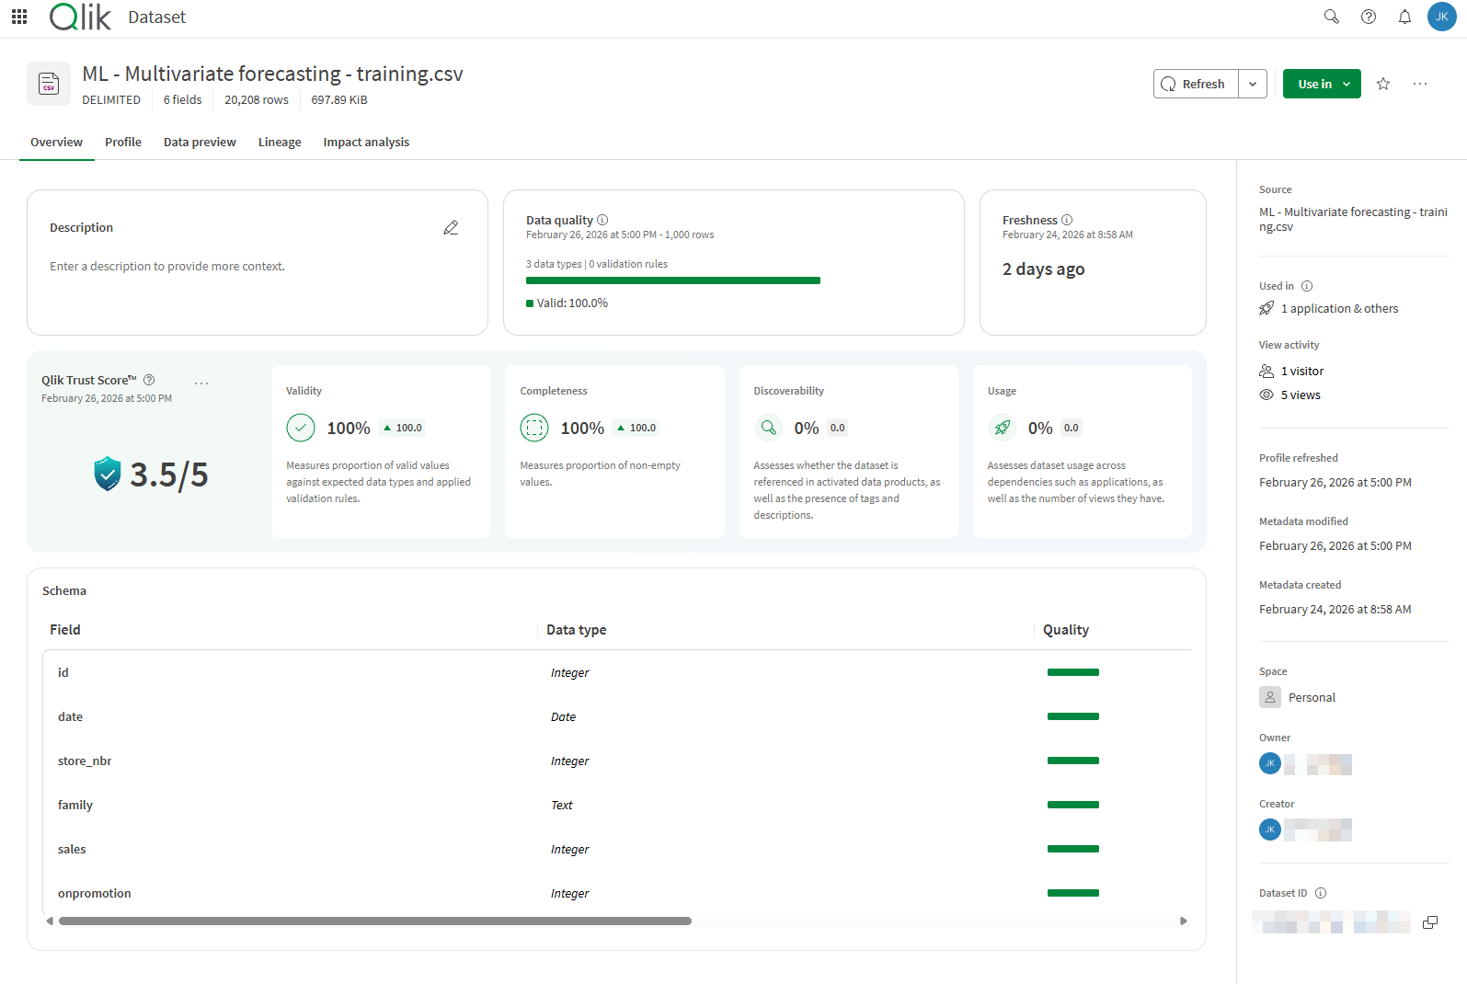This screenshot has width=1467, height=984.
Task: Click the Completeness dashed-circle icon
Action: (x=534, y=428)
